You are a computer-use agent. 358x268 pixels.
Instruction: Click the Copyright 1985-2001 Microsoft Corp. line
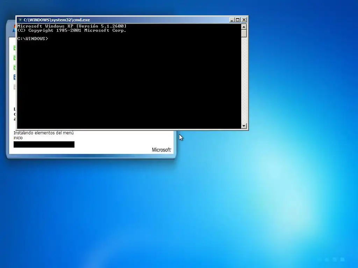pyautogui.click(x=72, y=30)
